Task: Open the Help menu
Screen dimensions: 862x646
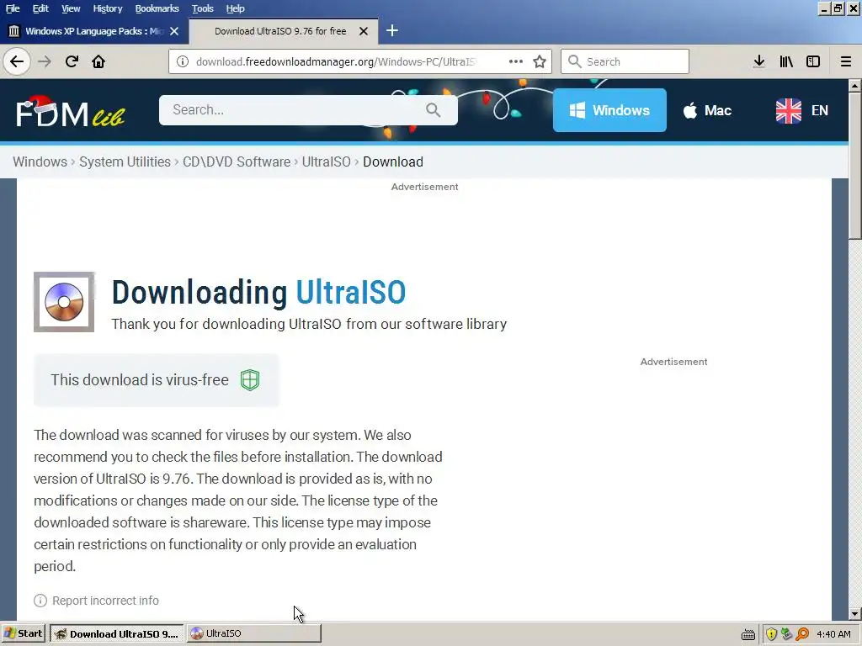Action: point(235,8)
